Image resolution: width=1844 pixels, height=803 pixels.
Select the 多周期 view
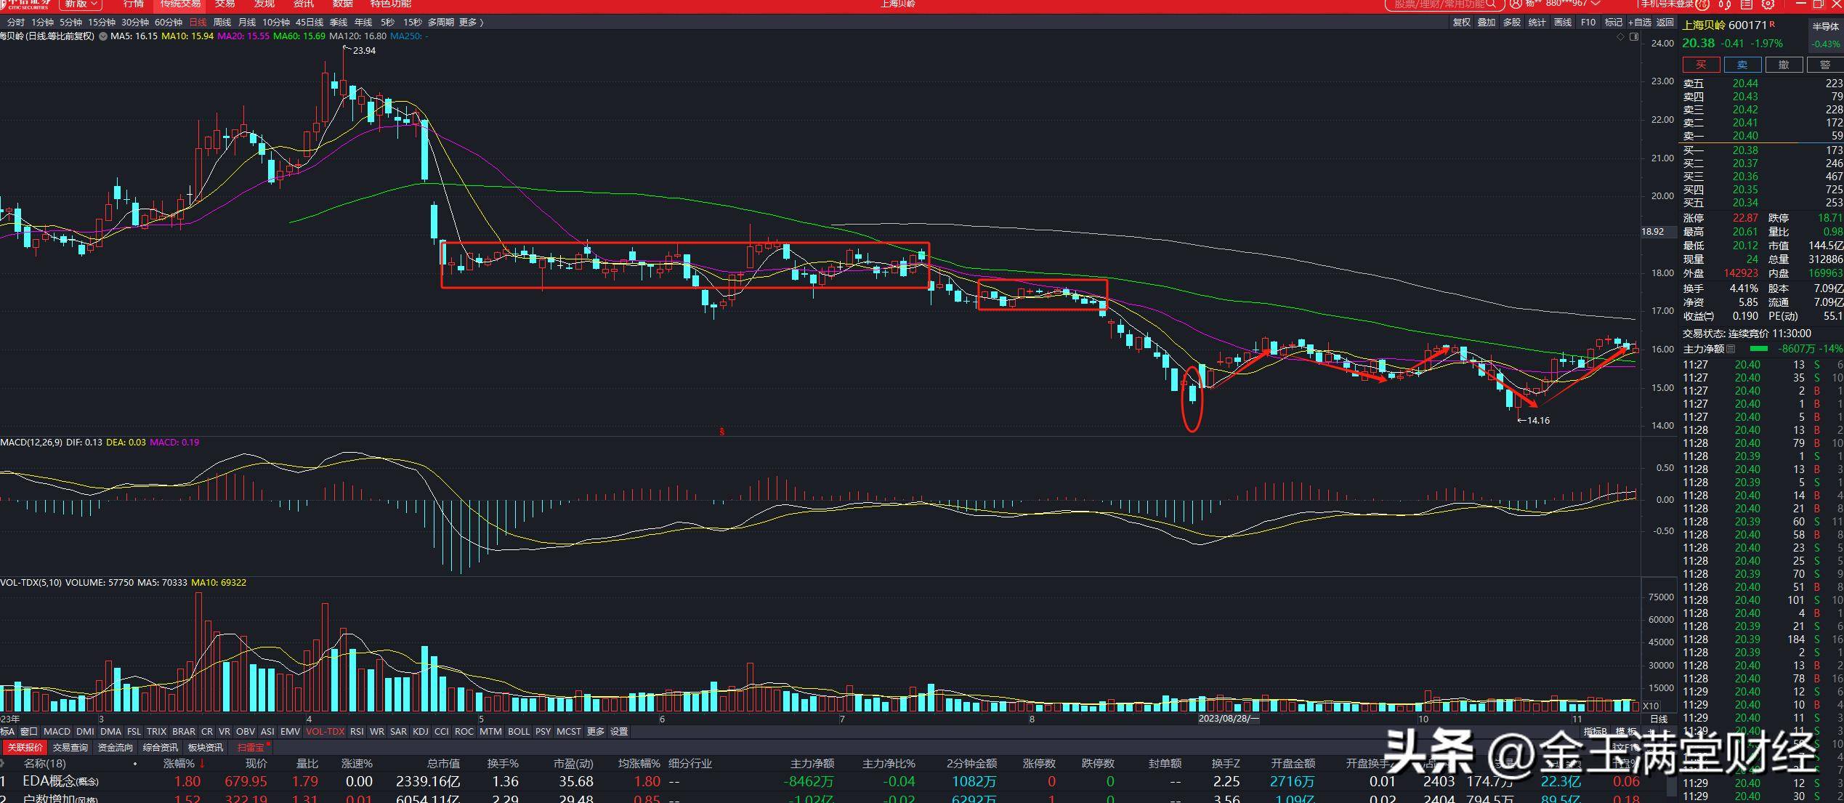[x=440, y=23]
